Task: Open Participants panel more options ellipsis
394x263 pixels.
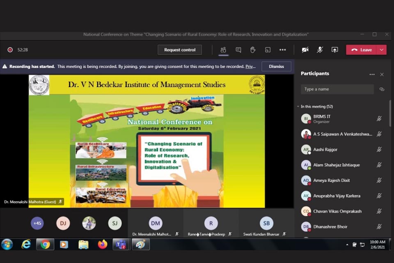Action: click(372, 74)
